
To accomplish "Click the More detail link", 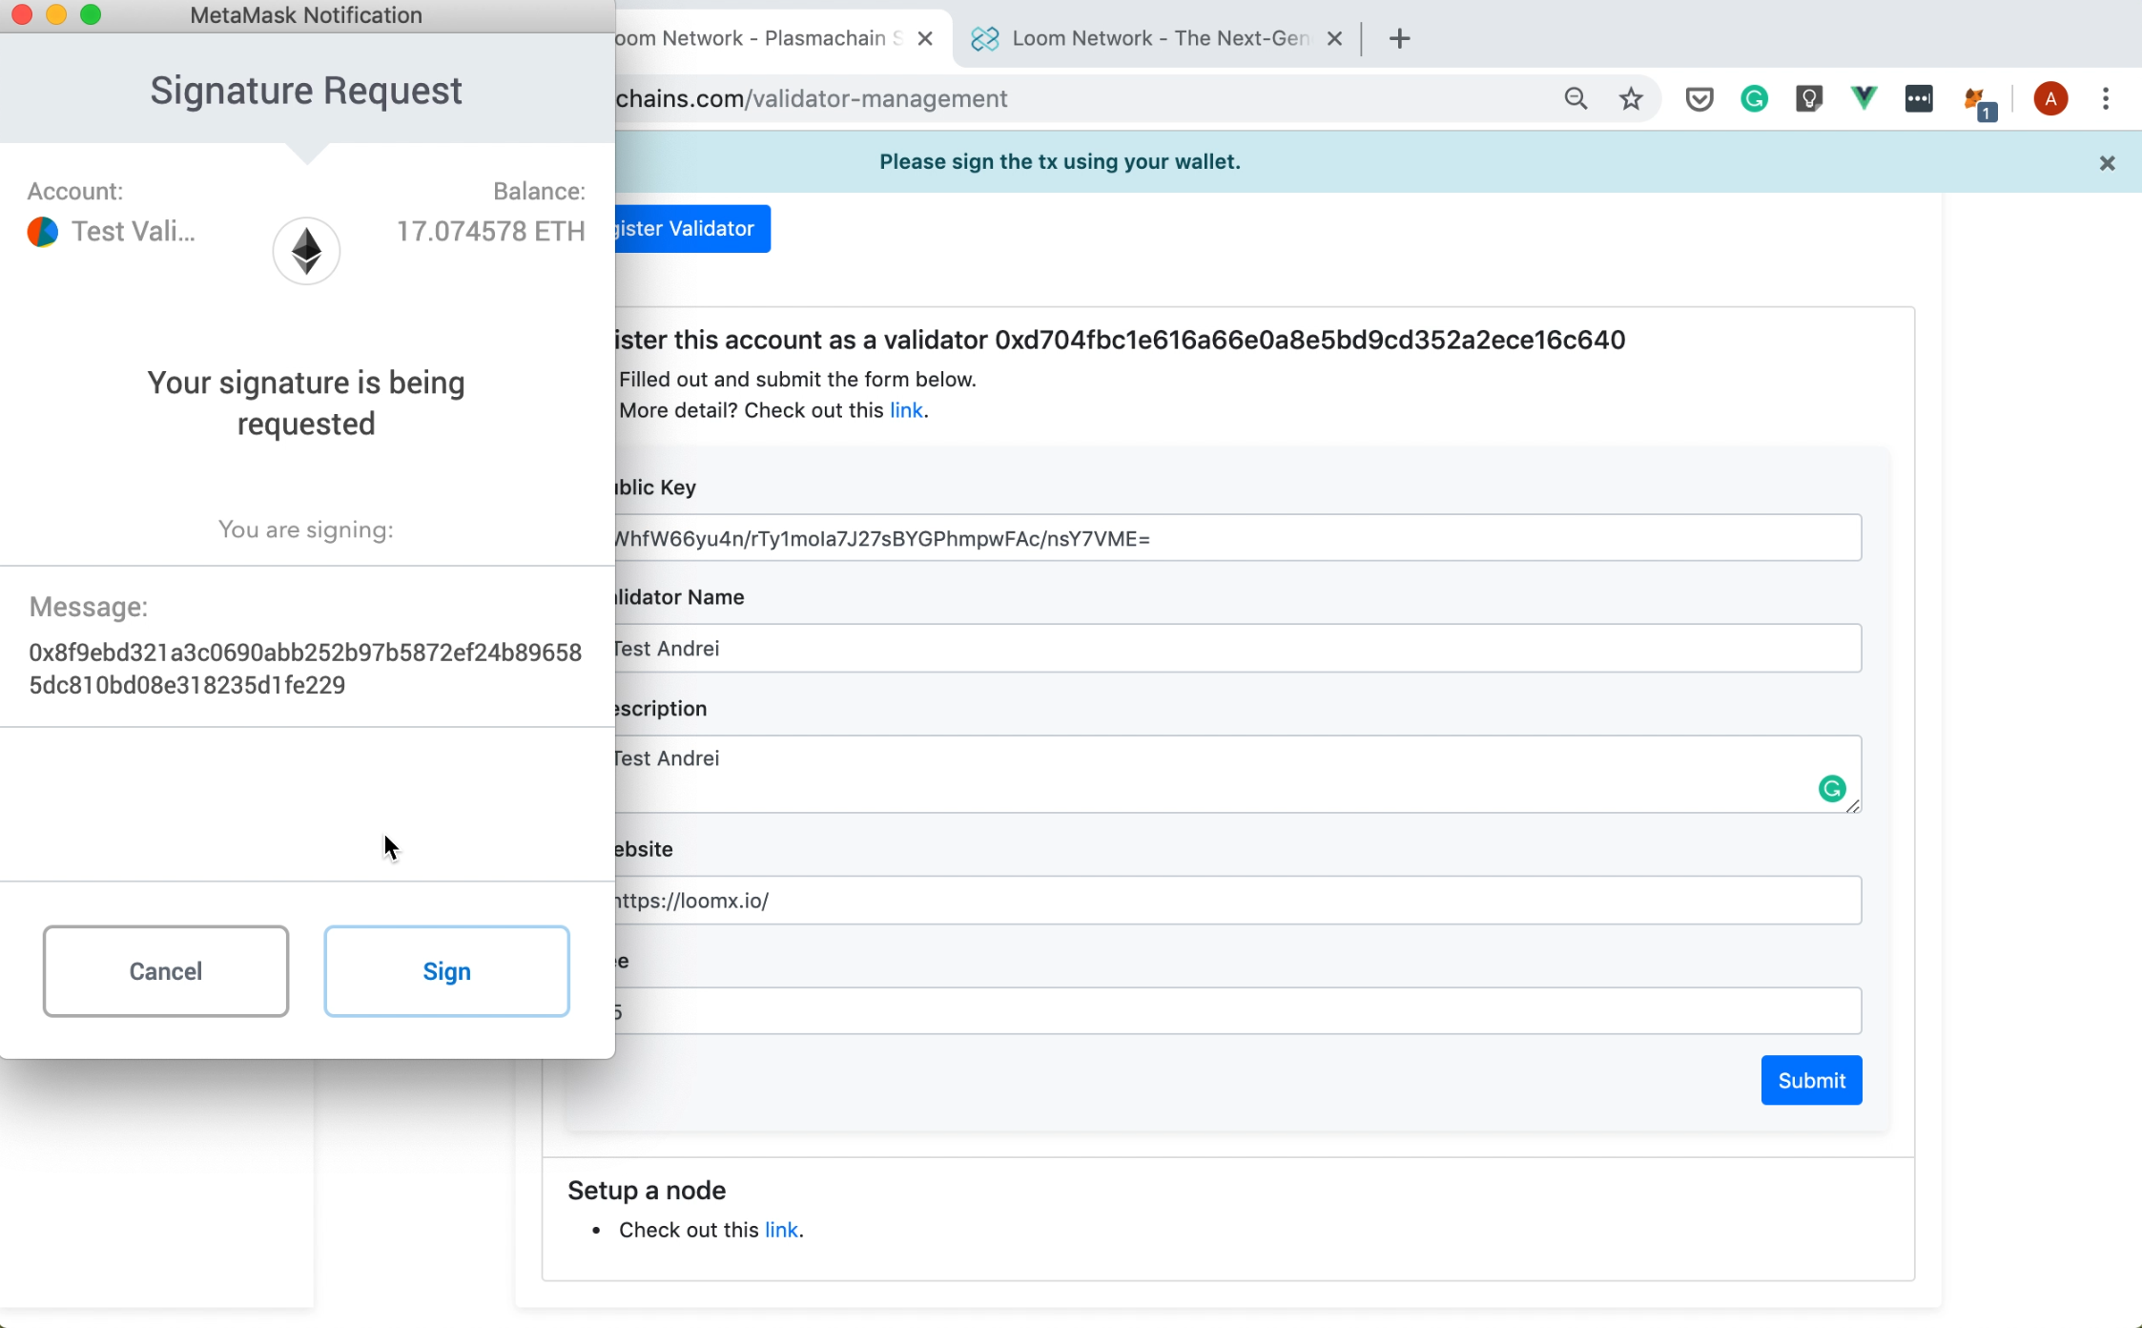I will [x=906, y=410].
